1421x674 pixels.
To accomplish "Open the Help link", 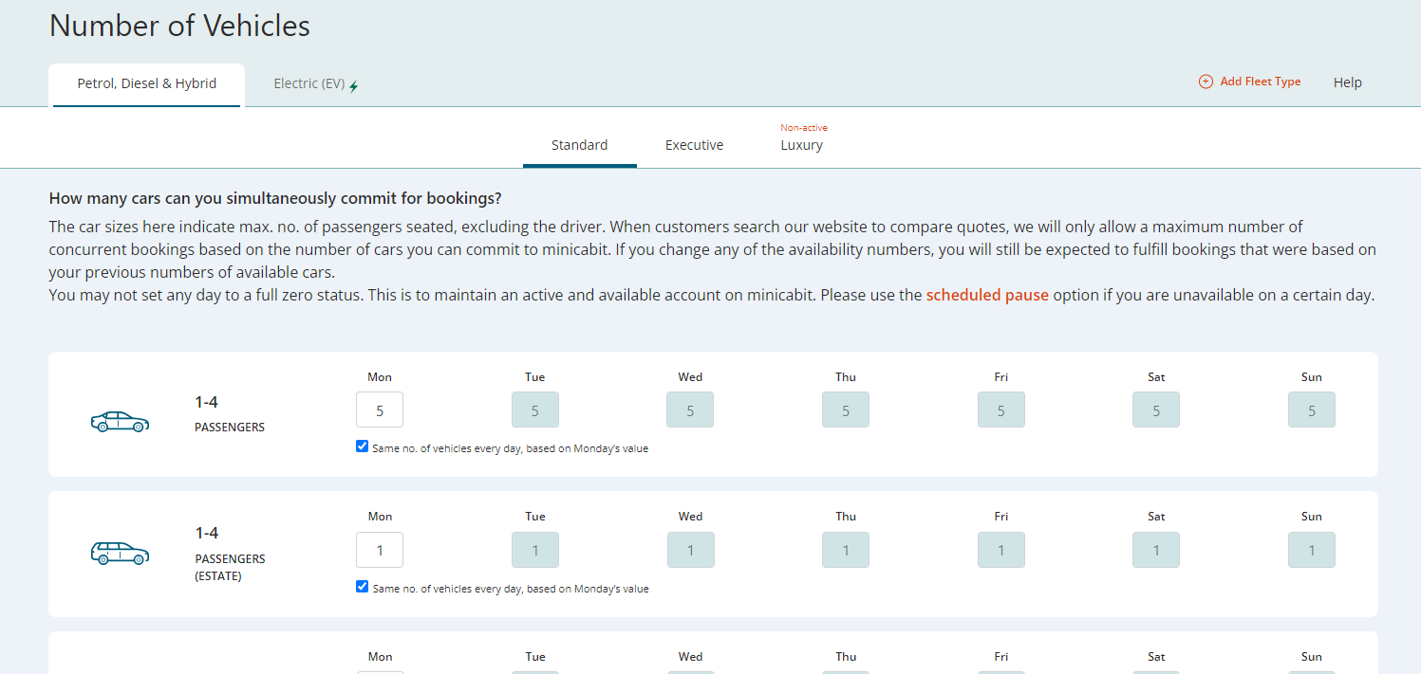I will pos(1348,82).
